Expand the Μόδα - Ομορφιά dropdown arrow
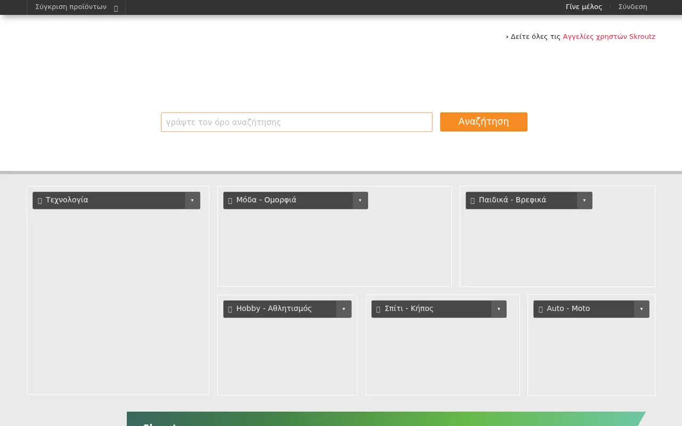This screenshot has height=426, width=682. coord(360,200)
